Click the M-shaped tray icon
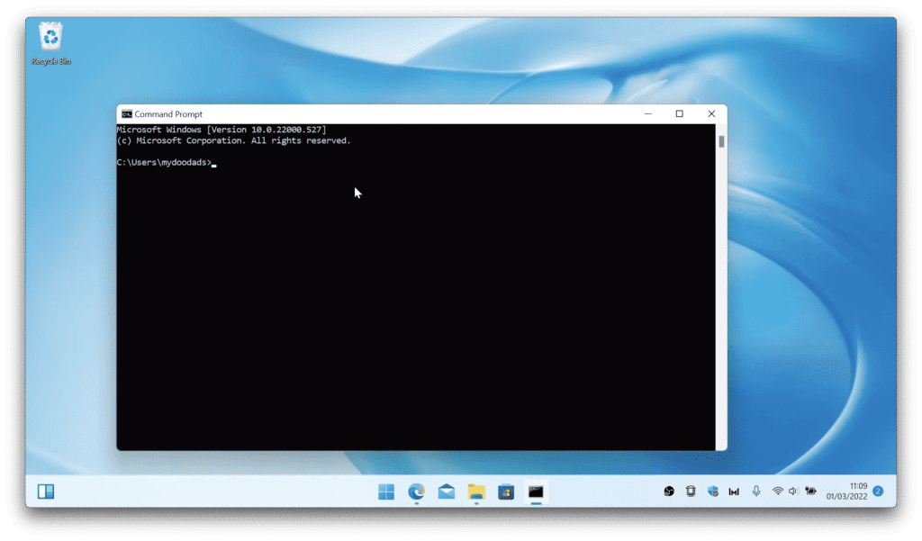Viewport: 922px width, 541px height. click(x=734, y=491)
